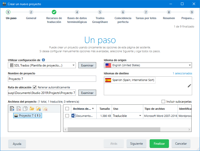
Task: Toggle Rellenar automáticamente checkbox
Action: coord(35,87)
